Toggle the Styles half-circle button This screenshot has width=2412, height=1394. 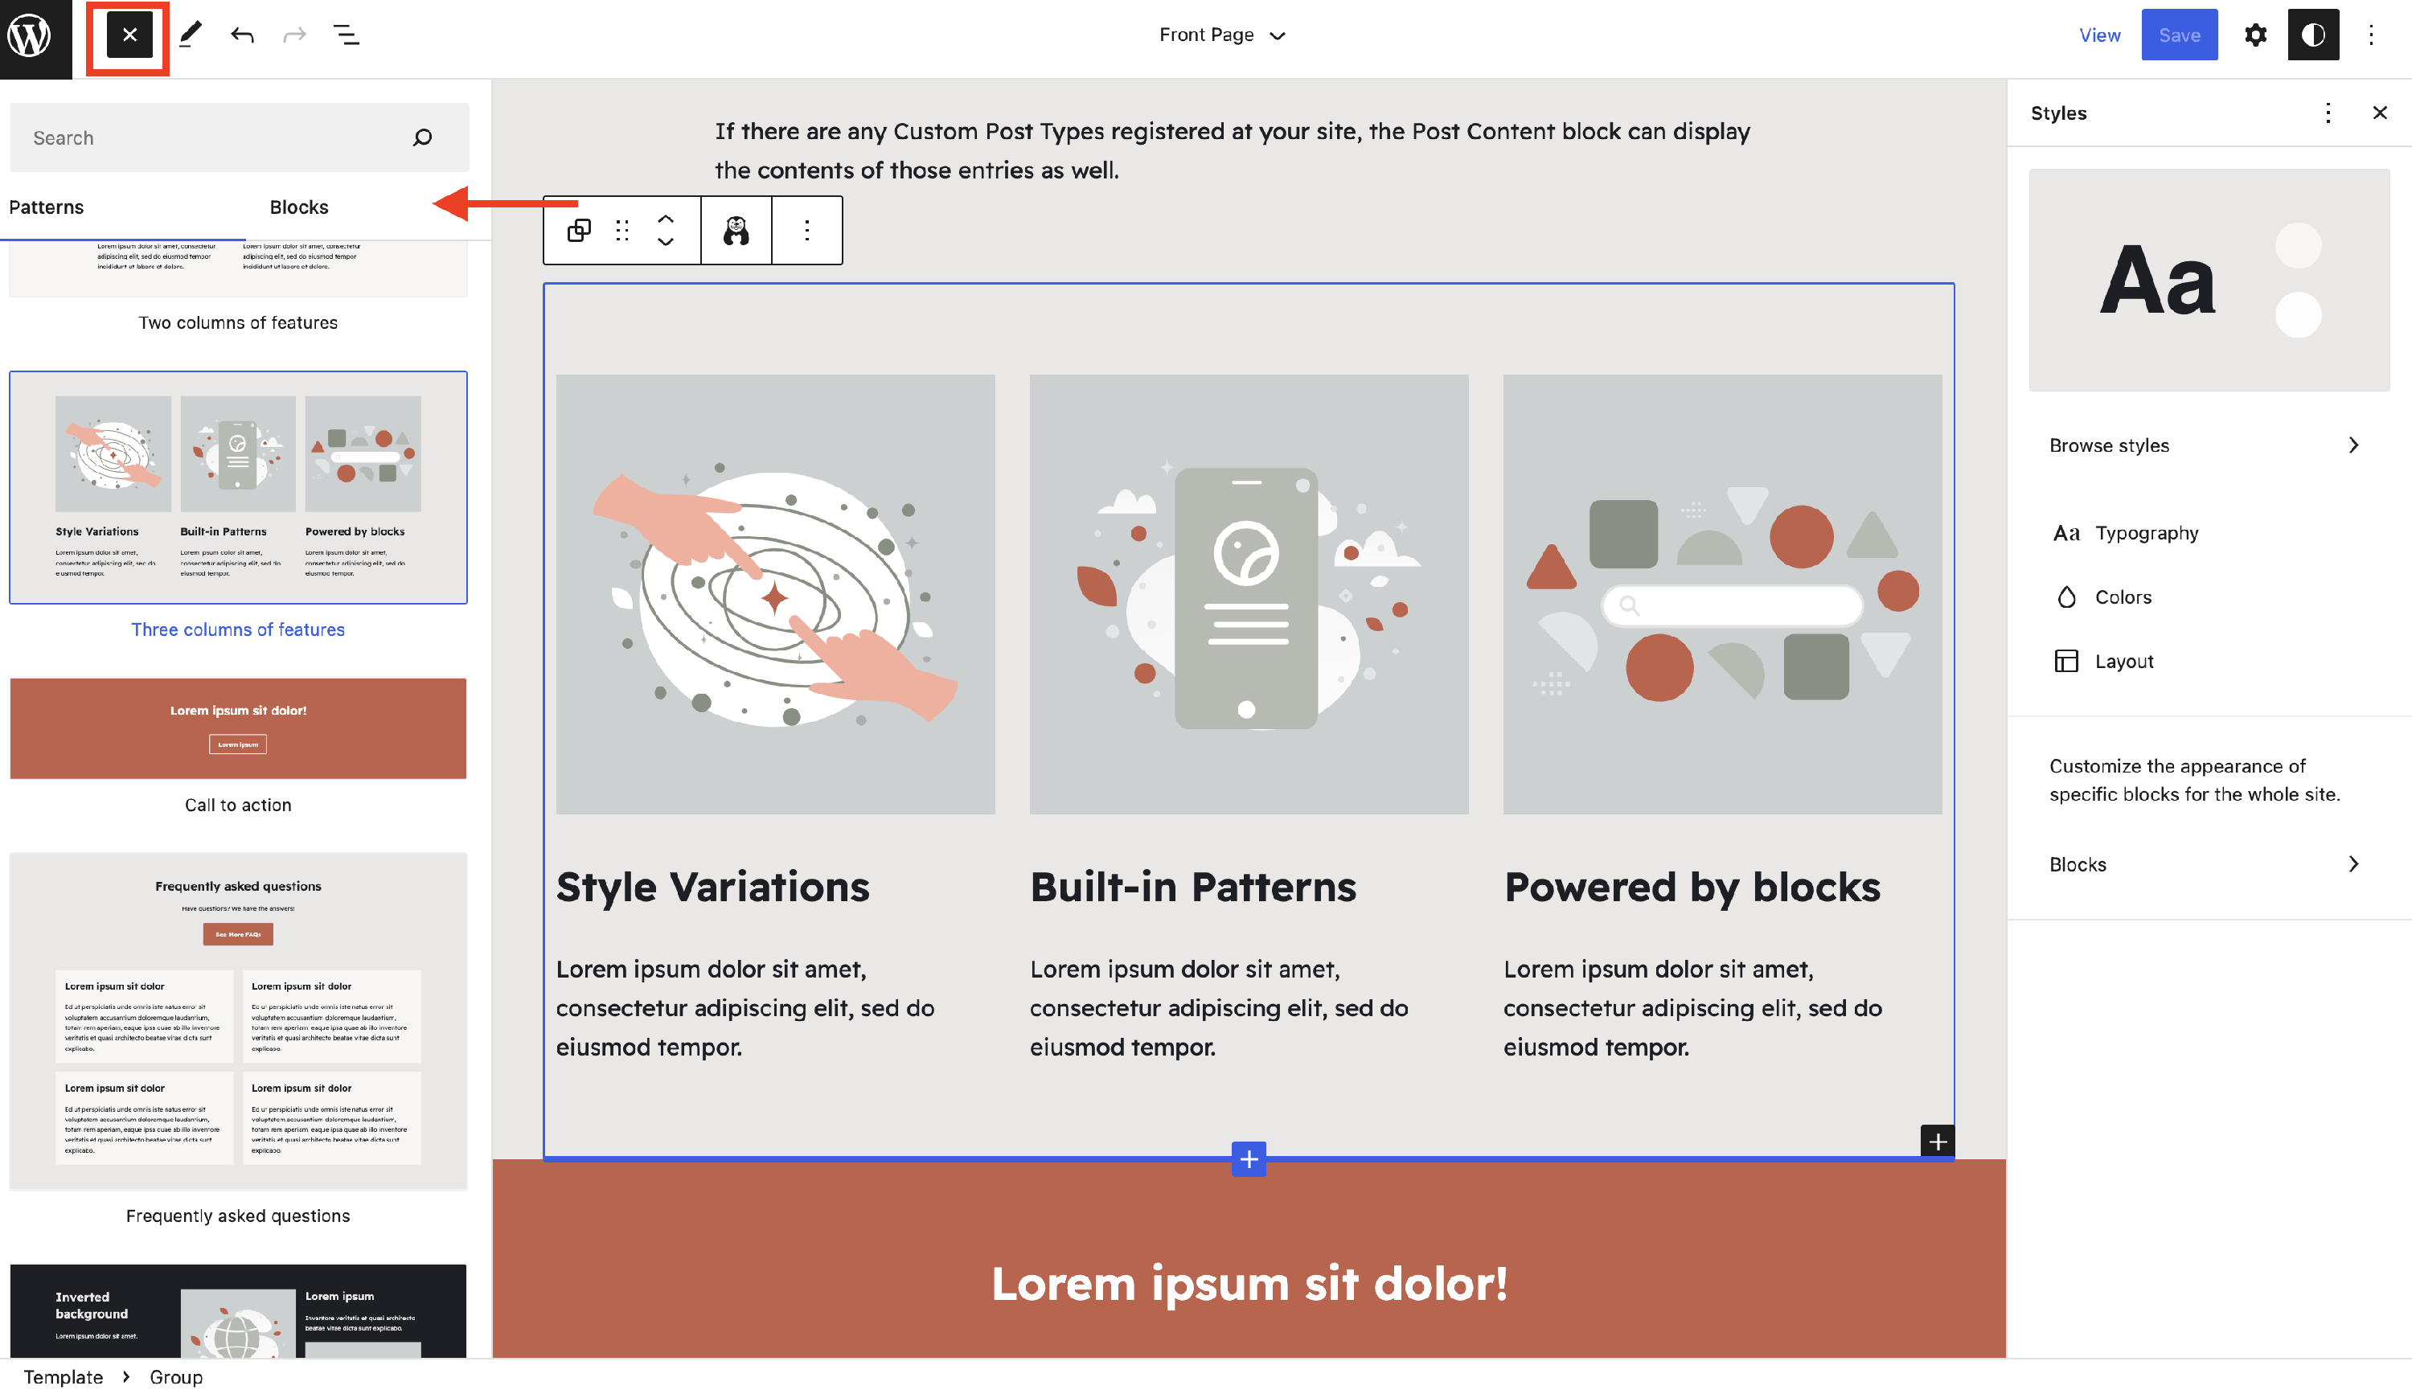2312,35
